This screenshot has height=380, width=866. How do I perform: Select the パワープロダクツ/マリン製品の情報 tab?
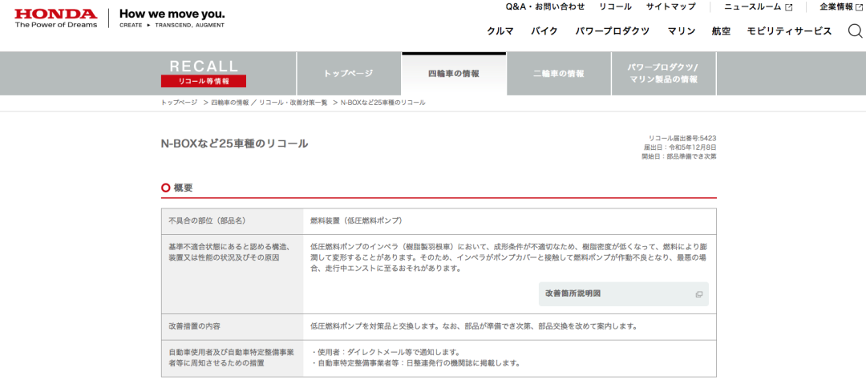pyautogui.click(x=663, y=74)
